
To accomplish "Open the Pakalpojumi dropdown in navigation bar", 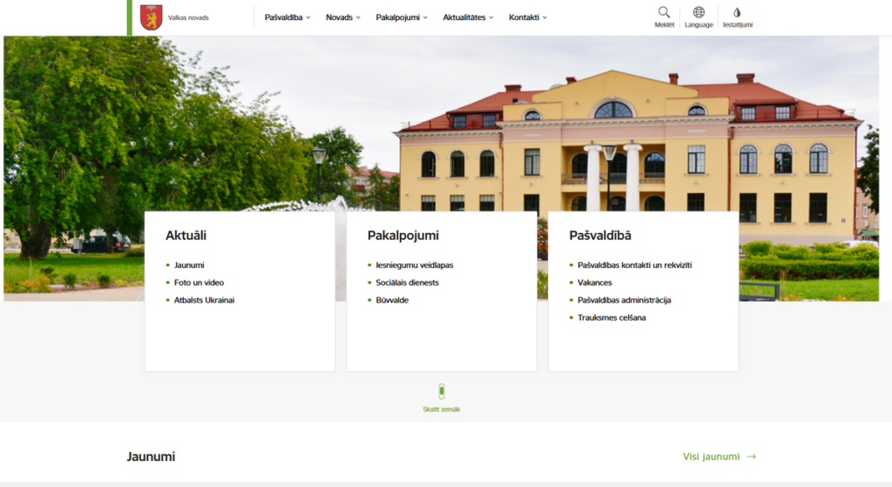I will pyautogui.click(x=402, y=17).
